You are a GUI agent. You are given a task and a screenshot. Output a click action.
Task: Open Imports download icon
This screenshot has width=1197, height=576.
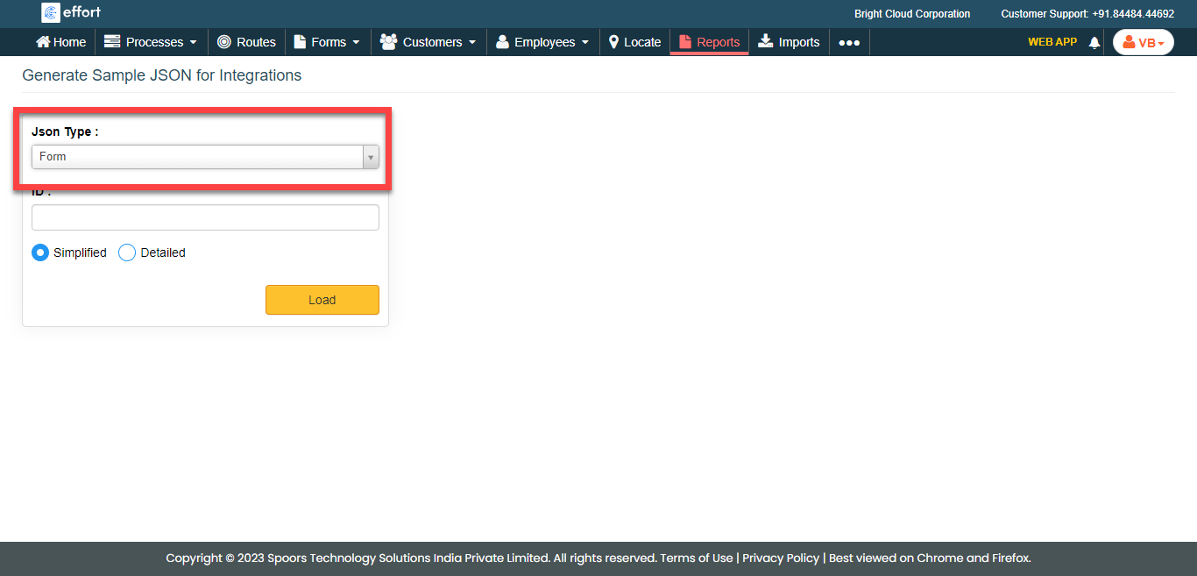pyautogui.click(x=766, y=41)
